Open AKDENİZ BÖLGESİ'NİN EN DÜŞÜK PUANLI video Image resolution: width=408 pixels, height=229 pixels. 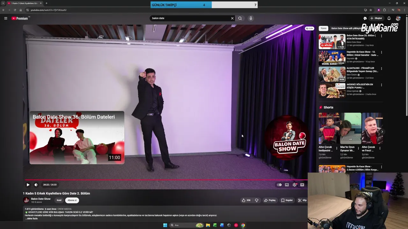pyautogui.click(x=332, y=90)
